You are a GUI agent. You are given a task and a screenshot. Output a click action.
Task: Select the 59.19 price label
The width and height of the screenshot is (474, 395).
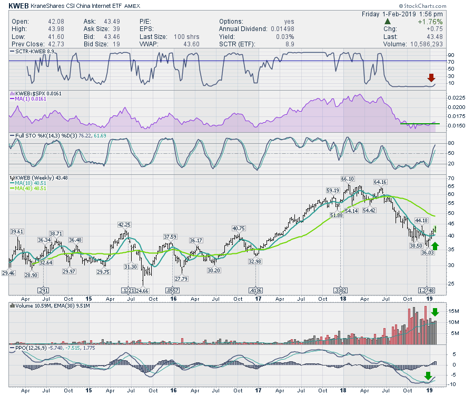pos(332,191)
